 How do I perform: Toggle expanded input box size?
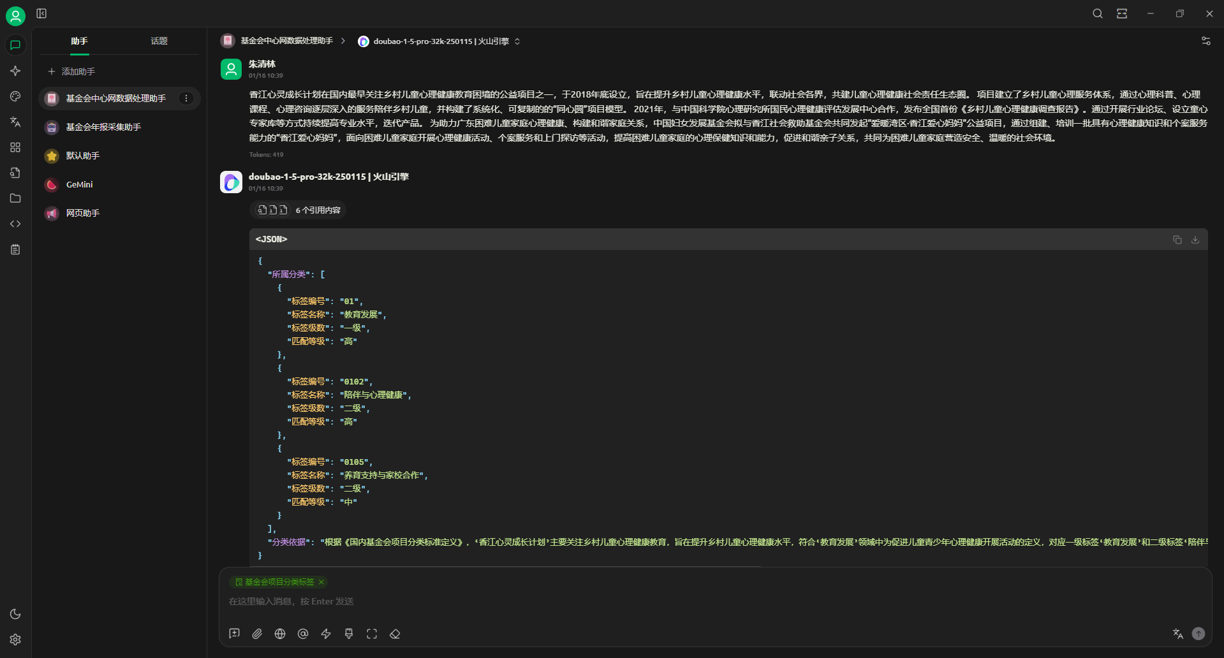(x=372, y=634)
